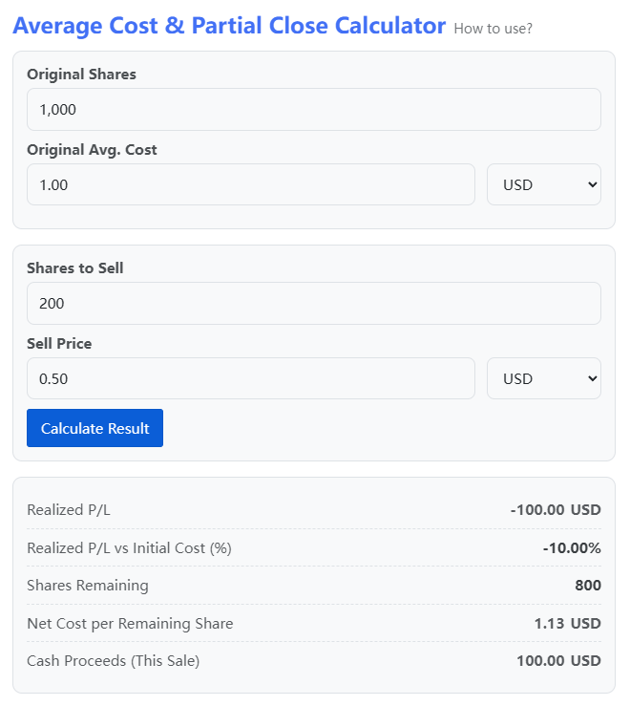The height and width of the screenshot is (706, 630).
Task: Focus the Sell Price input field
Action: tap(250, 378)
